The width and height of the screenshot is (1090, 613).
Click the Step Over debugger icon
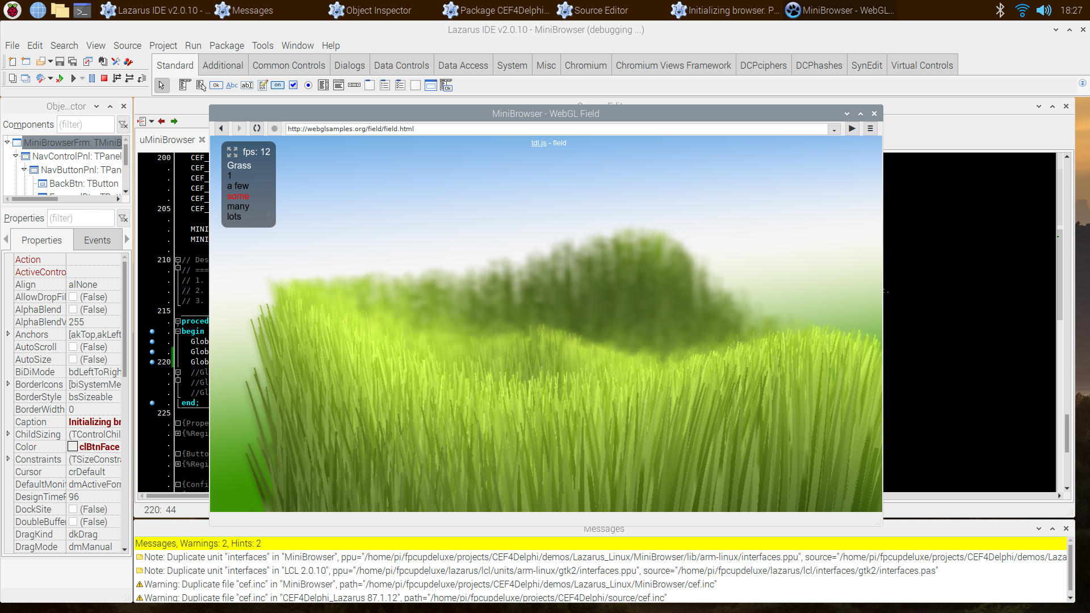[129, 78]
